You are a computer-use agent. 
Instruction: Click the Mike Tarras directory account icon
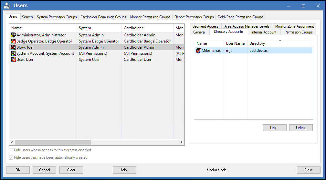(x=198, y=50)
